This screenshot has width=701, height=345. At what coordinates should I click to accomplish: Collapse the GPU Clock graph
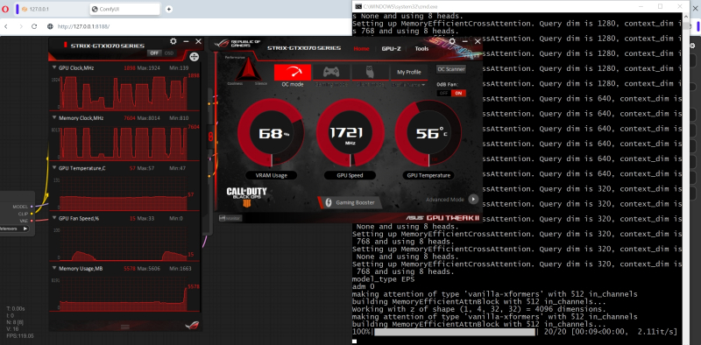point(54,68)
